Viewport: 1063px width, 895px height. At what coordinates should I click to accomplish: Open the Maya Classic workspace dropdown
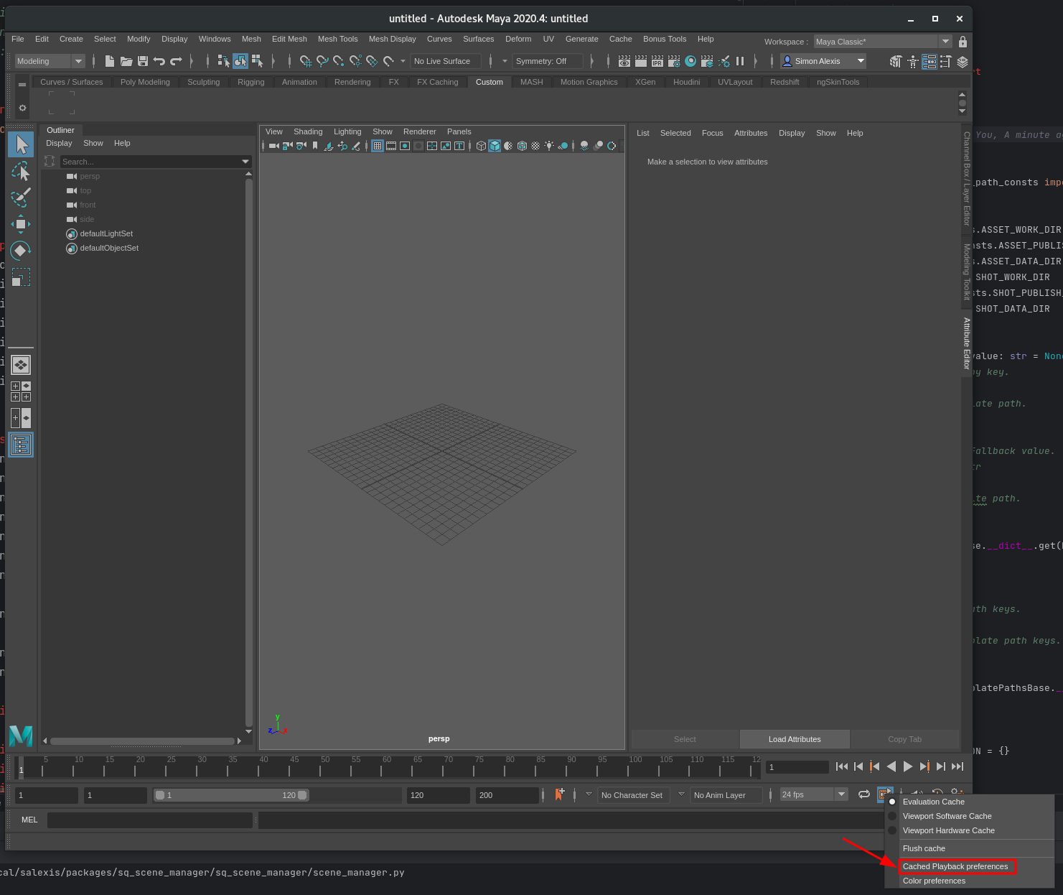pyautogui.click(x=883, y=42)
